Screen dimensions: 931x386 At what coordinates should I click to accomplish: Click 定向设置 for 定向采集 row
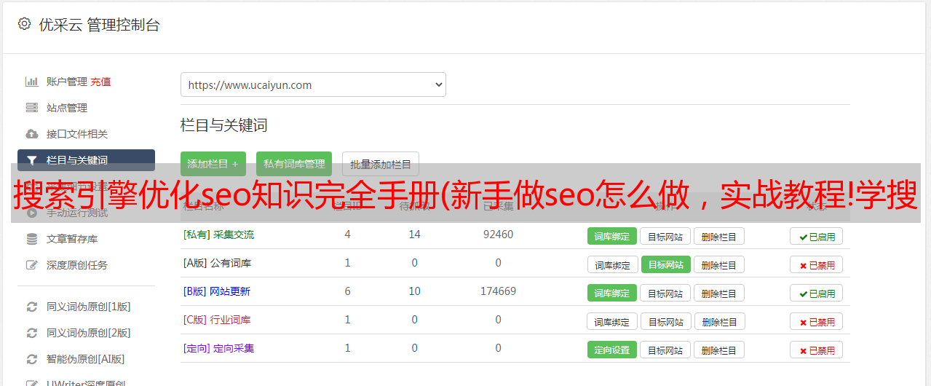612,350
